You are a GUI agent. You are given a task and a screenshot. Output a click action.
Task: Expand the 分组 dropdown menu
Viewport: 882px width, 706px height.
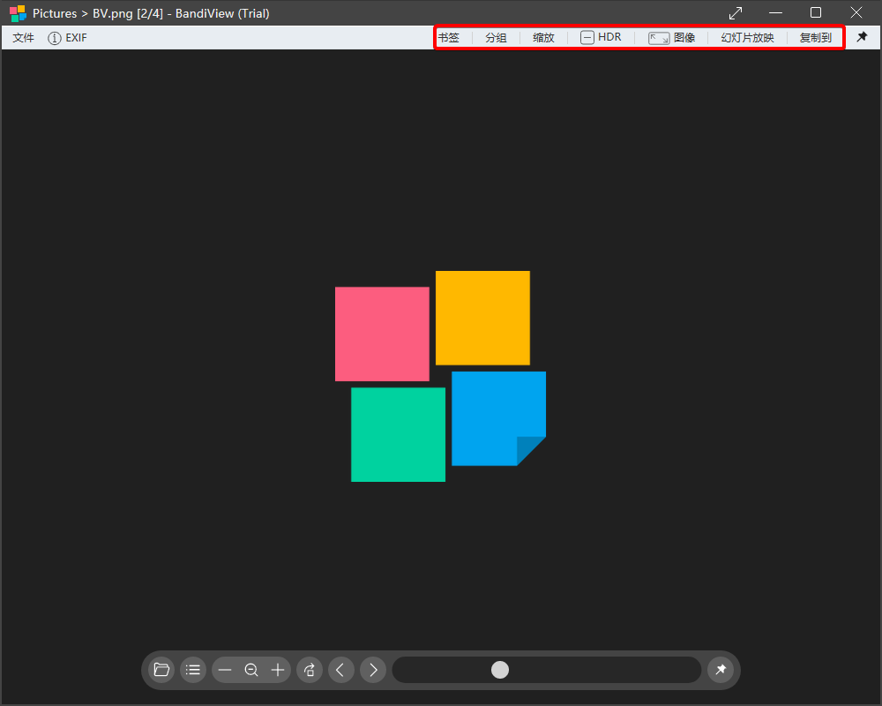496,38
